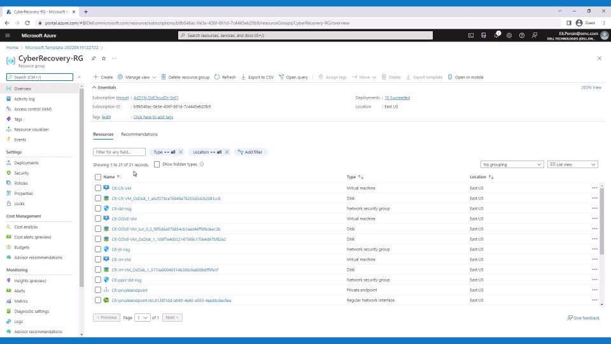
Task: Go back in the browser
Action: [7, 23]
